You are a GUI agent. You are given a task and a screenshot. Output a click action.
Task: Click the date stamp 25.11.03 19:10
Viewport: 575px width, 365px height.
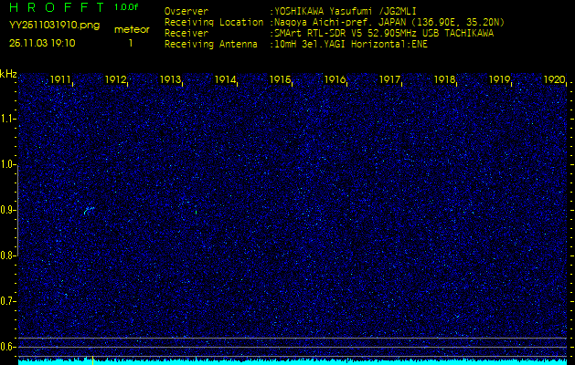click(x=42, y=43)
